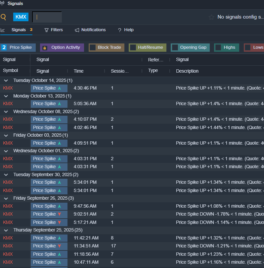264x268 pixels.
Task: Click the magnifying glass search icon
Action: 3,17
